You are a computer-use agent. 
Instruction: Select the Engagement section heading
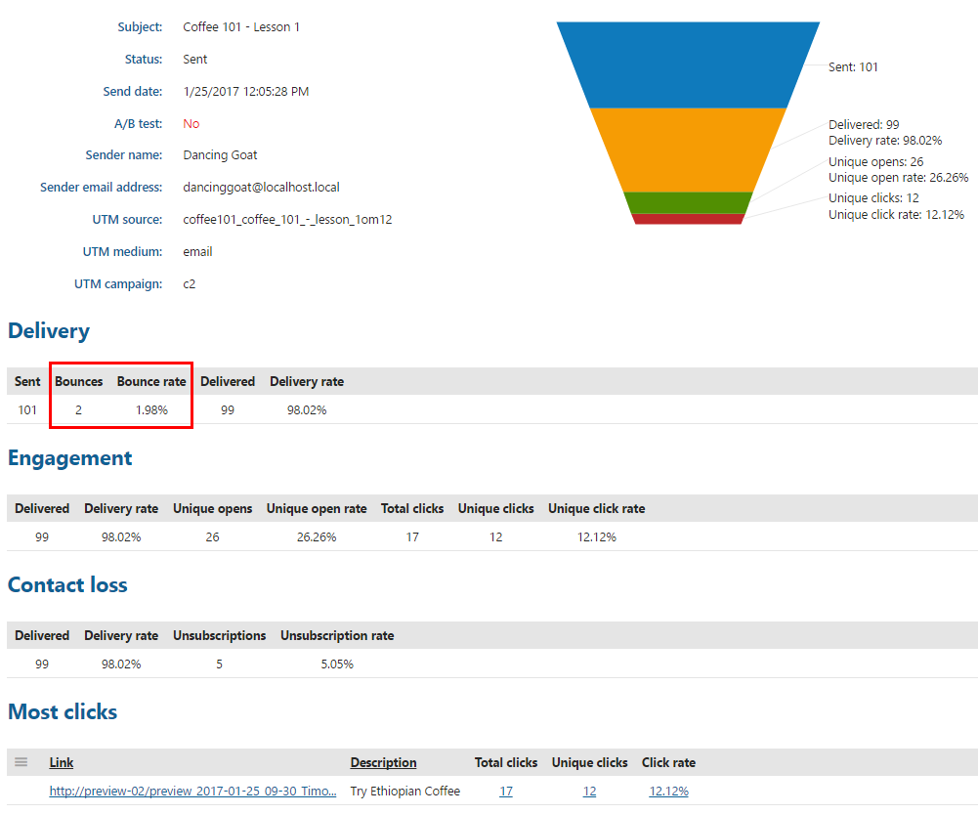point(69,458)
